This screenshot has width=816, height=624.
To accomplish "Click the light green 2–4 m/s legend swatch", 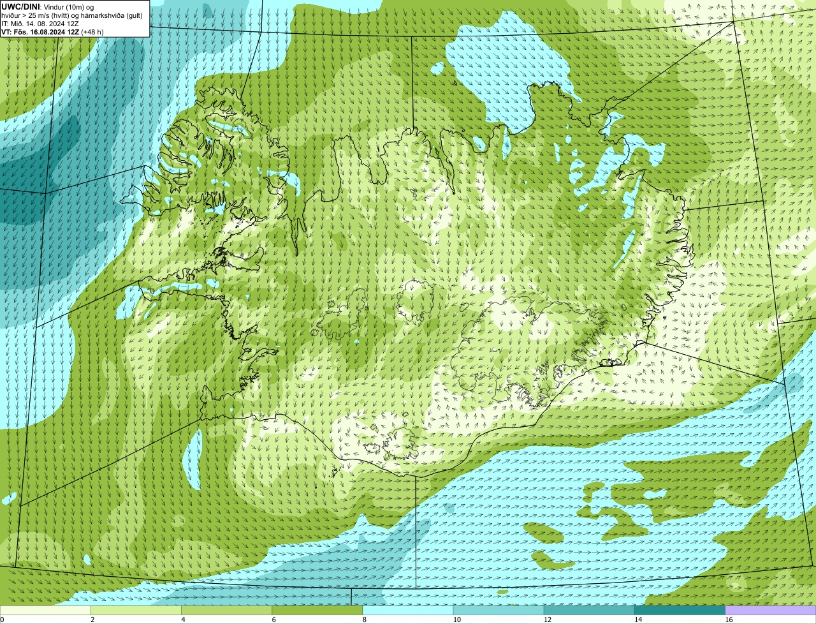I will click(136, 611).
